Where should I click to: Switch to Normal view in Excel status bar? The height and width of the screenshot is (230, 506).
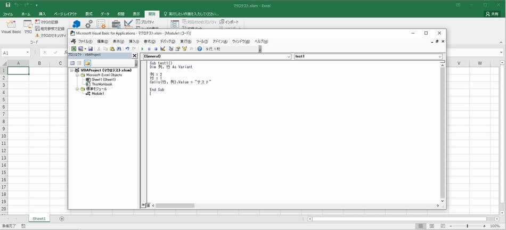pos(420,226)
